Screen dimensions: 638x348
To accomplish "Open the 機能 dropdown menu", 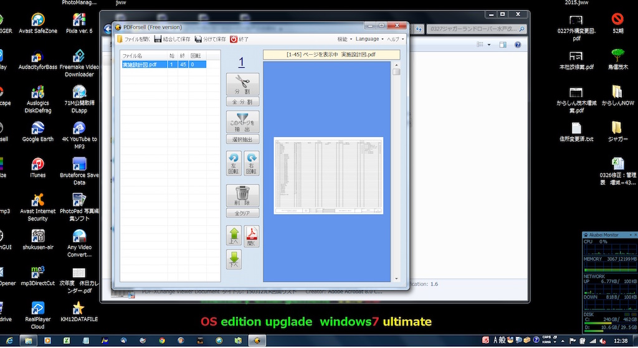I will [x=344, y=39].
